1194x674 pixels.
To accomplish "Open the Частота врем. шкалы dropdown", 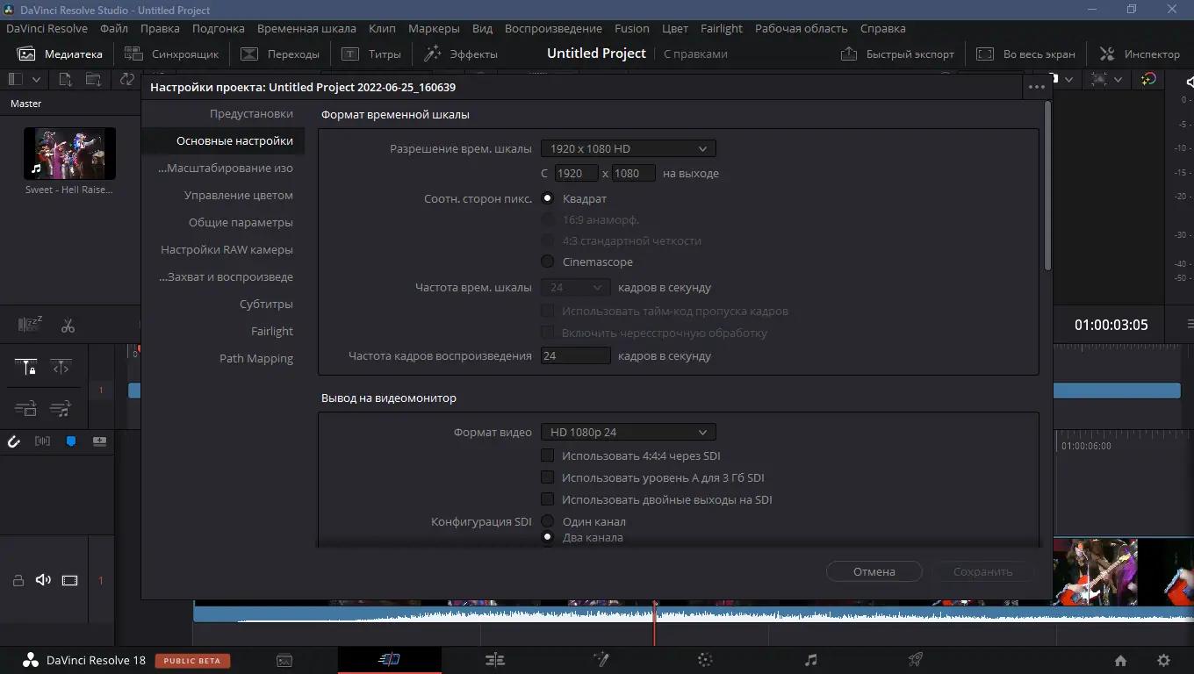I will [x=575, y=287].
